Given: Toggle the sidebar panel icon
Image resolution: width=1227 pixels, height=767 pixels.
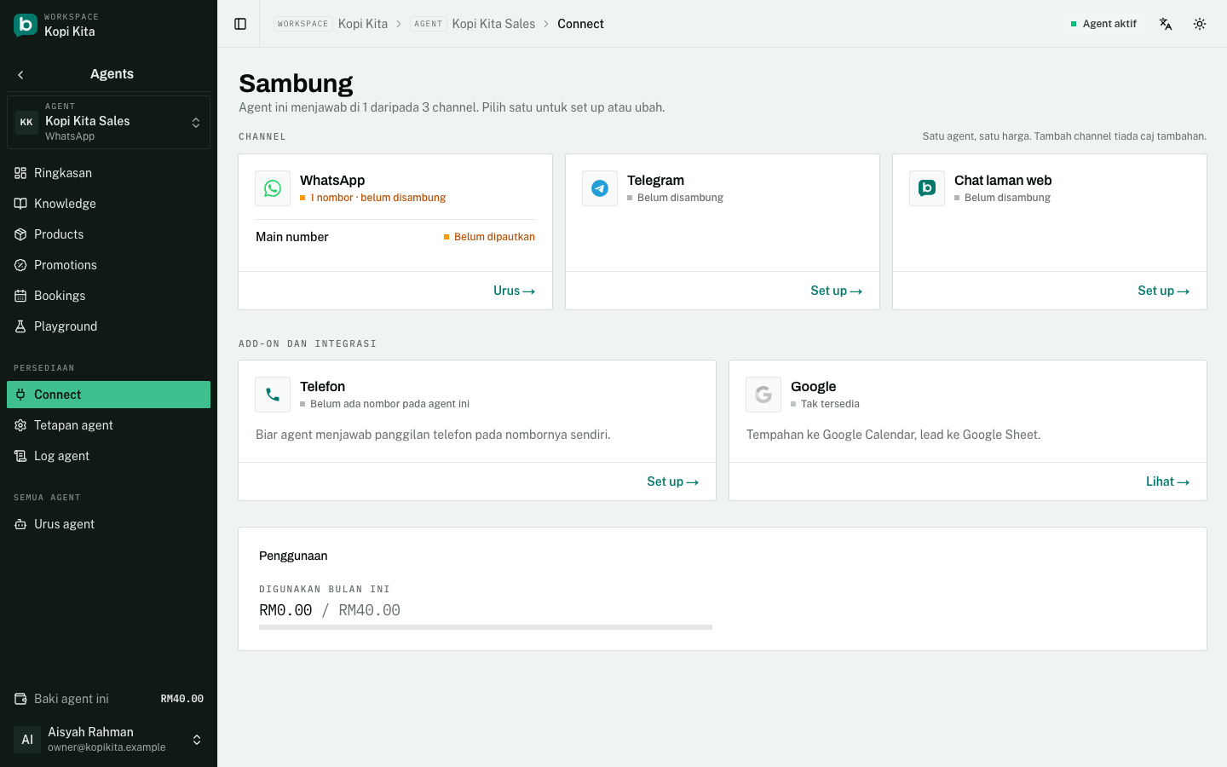Looking at the screenshot, I should pos(240,24).
